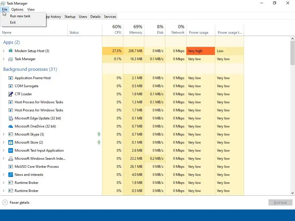The height and width of the screenshot is (221, 295).
Task: Click the End task button
Action: [280, 202]
